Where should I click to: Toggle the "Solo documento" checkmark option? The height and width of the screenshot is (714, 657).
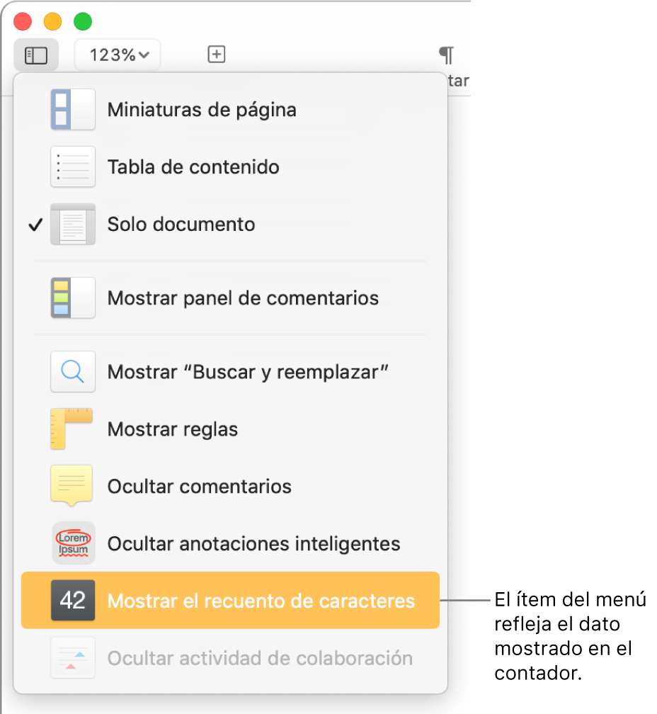click(x=181, y=224)
